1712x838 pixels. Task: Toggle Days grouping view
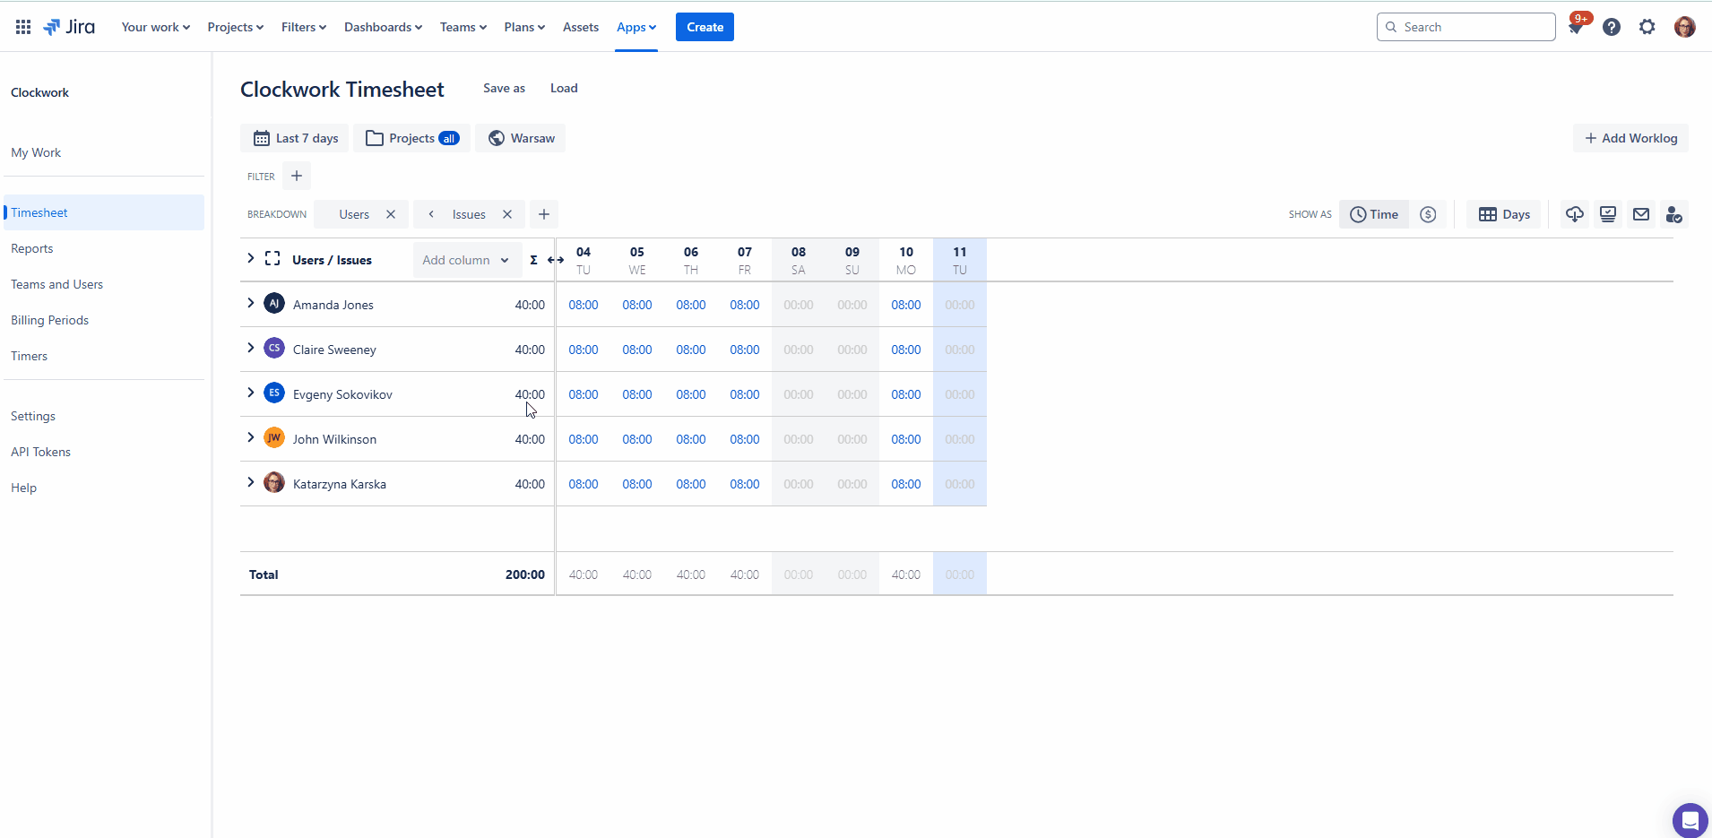pos(1502,214)
